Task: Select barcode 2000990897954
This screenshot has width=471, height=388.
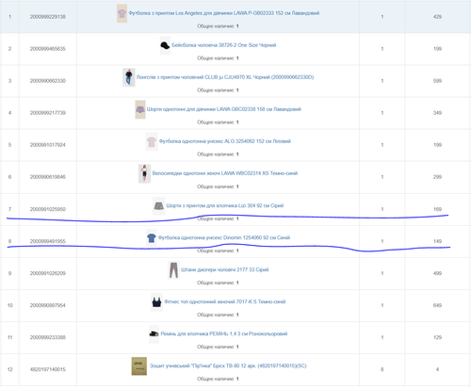Action: tap(48, 305)
